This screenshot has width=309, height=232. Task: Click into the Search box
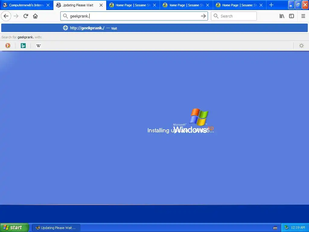point(234,16)
